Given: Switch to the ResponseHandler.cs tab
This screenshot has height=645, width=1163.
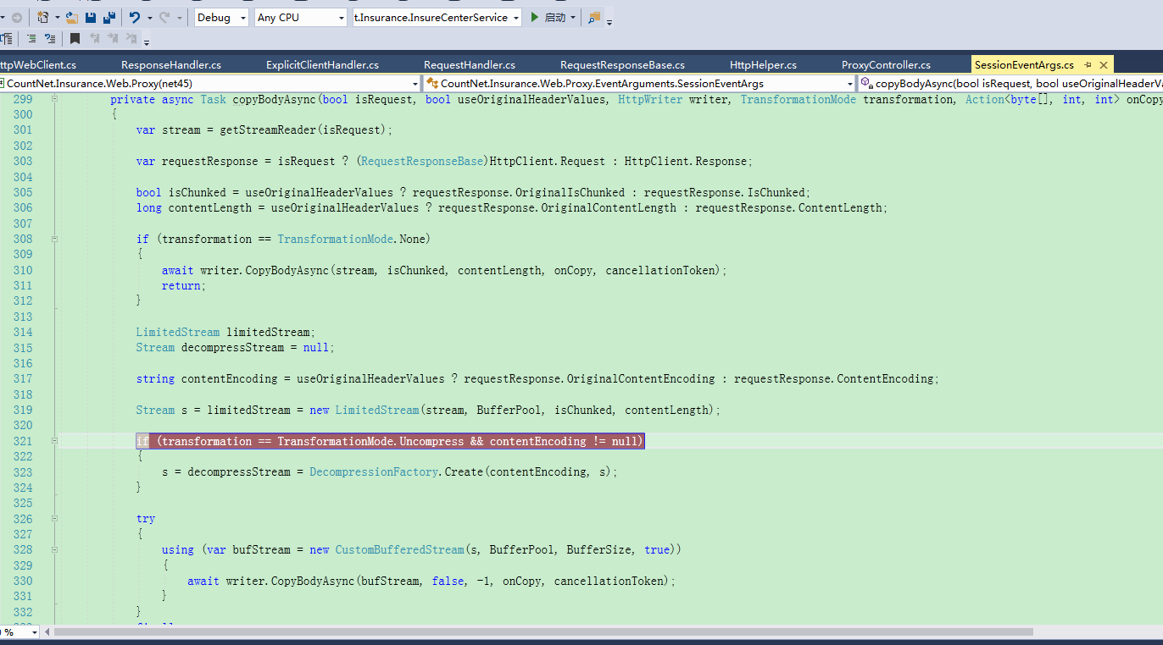Looking at the screenshot, I should pos(170,64).
